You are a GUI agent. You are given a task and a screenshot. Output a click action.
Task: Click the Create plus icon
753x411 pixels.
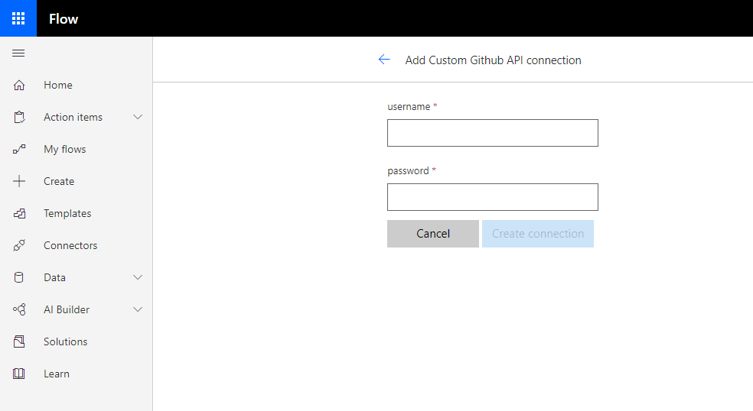[x=18, y=181]
